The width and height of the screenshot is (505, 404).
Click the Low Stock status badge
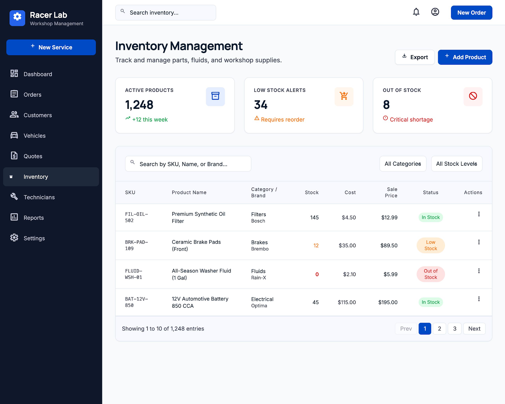(431, 245)
